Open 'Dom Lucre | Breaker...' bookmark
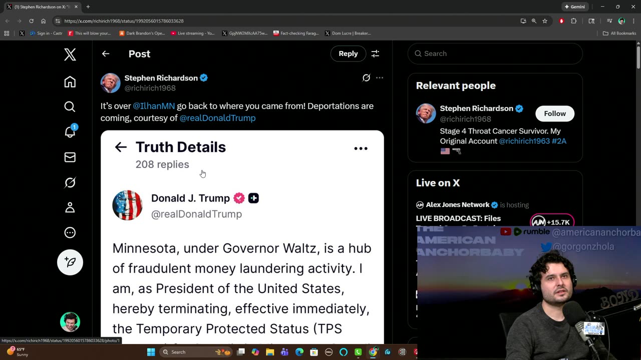Image resolution: width=641 pixels, height=360 pixels. [348, 33]
